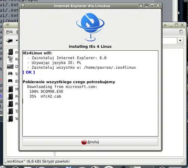The height and width of the screenshot is (168, 188).
Task: Open the location bar dropdown arrow
Action: click(180, 41)
